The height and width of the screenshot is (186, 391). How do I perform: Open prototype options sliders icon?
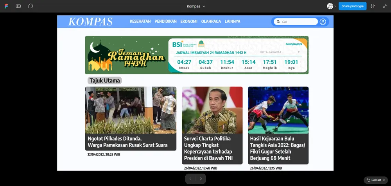pos(373,6)
